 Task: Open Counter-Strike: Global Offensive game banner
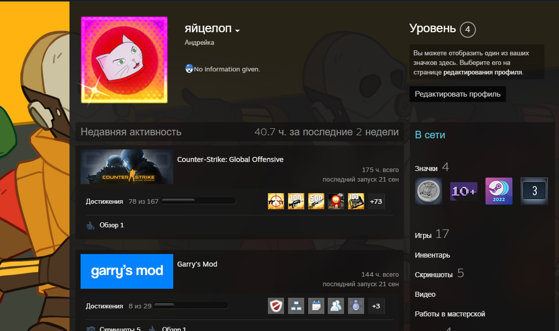(x=127, y=167)
